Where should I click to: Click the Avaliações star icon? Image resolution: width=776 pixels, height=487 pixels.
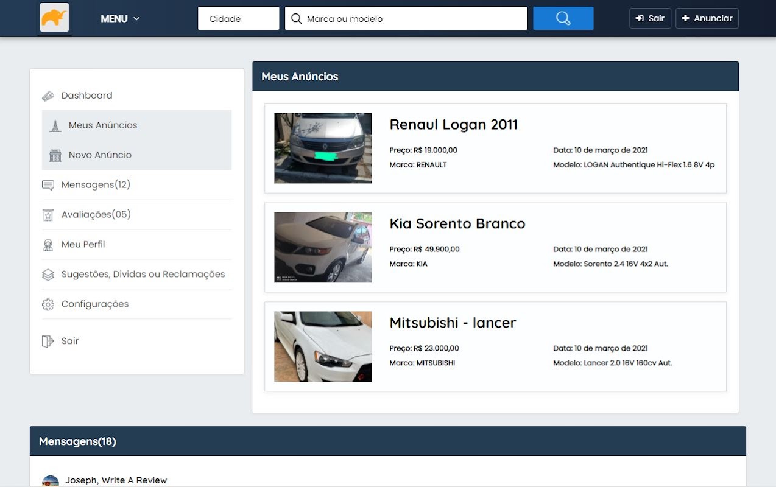[x=48, y=215]
